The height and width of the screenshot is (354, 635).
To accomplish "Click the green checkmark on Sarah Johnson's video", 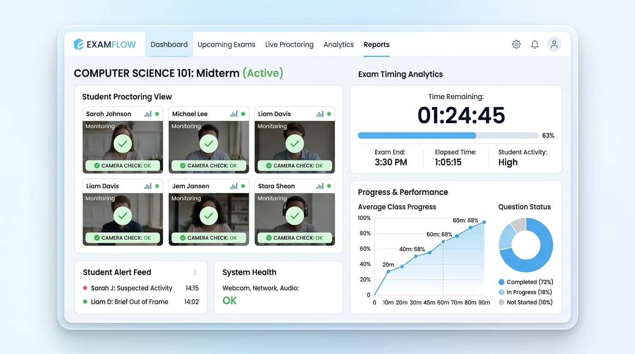I will click(123, 143).
